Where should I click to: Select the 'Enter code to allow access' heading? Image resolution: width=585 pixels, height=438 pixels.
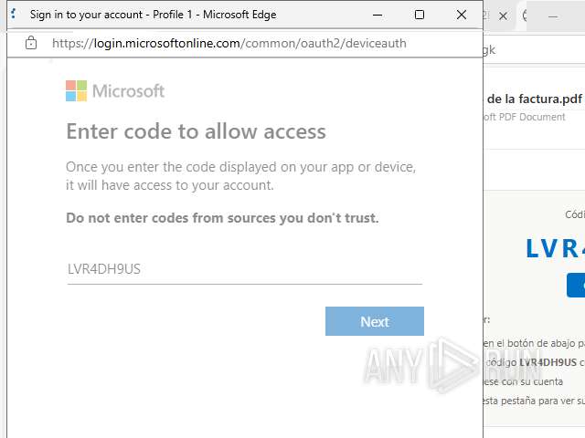[x=197, y=131]
